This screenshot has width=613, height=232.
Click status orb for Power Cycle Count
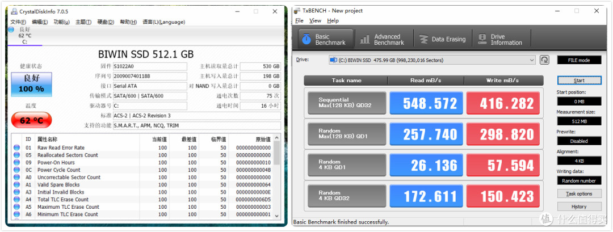coord(17,170)
